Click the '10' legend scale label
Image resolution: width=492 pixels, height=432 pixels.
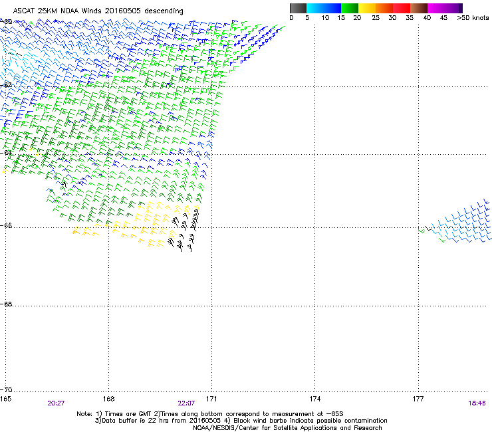[325, 18]
